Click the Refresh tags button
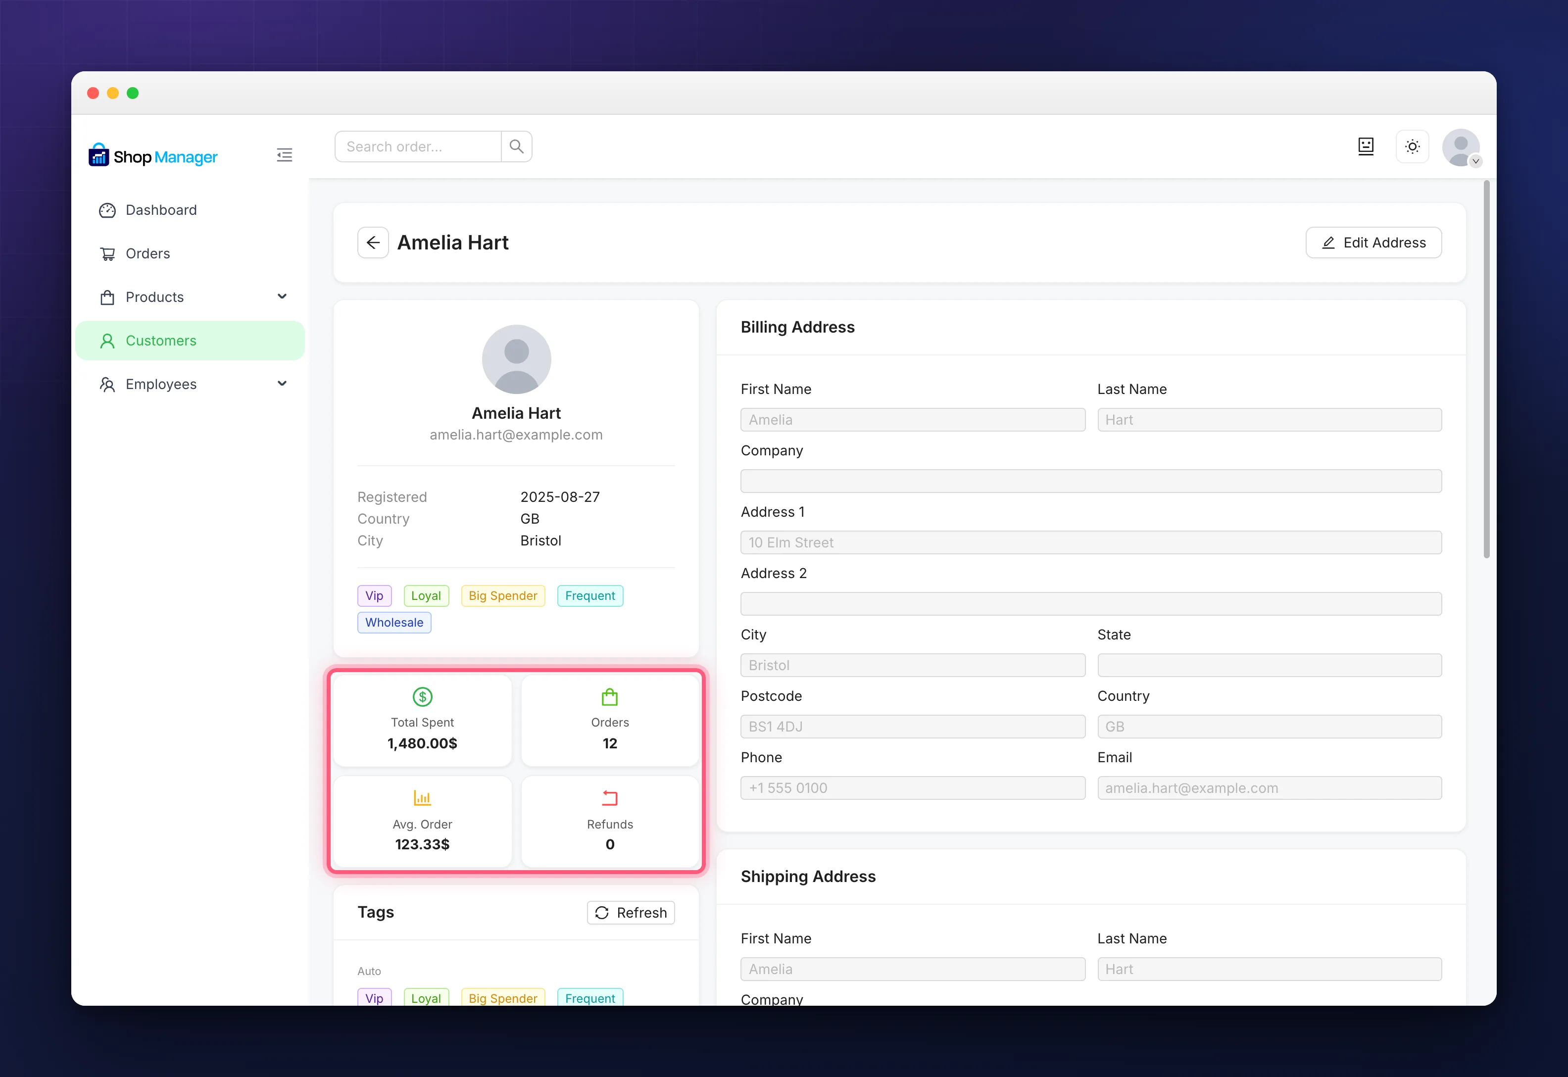 pyautogui.click(x=631, y=912)
